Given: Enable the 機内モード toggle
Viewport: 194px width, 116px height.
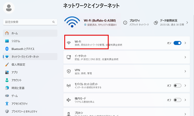Looking at the screenshot, I should point(177,100).
